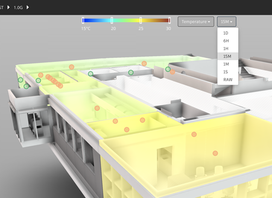Select first orange sensor in the diagonal cluster
This screenshot has height=198, width=272.
coord(48,76)
